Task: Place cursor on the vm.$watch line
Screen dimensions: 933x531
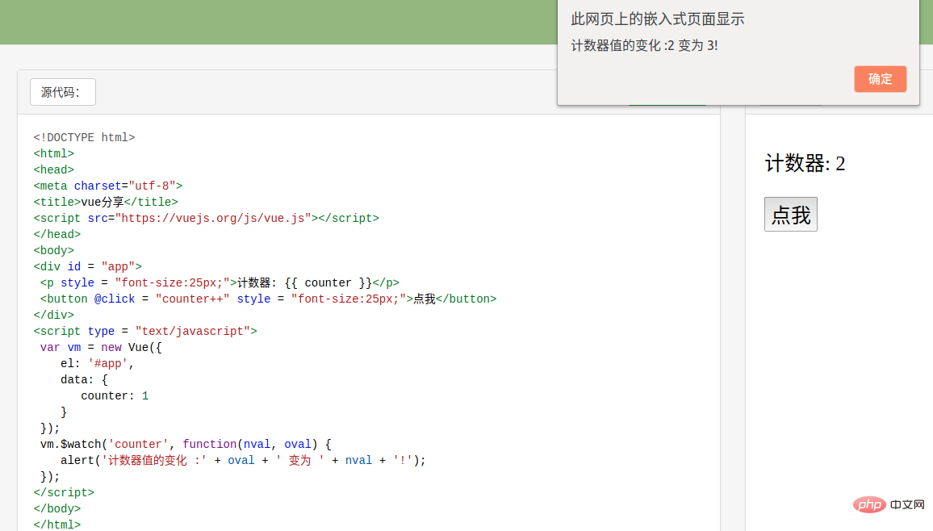Action: (186, 444)
